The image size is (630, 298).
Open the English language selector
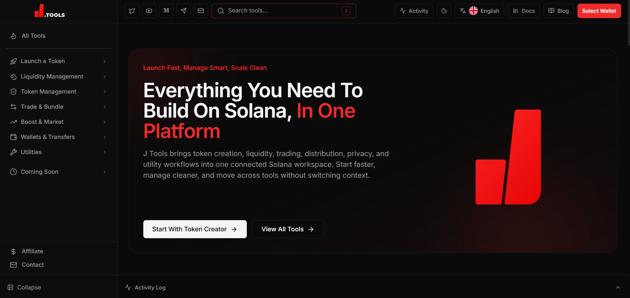click(479, 11)
